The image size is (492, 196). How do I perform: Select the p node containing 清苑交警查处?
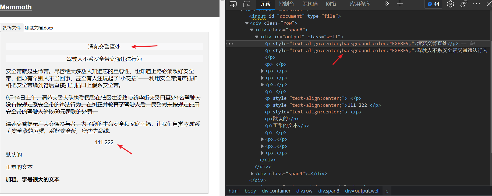(361, 44)
